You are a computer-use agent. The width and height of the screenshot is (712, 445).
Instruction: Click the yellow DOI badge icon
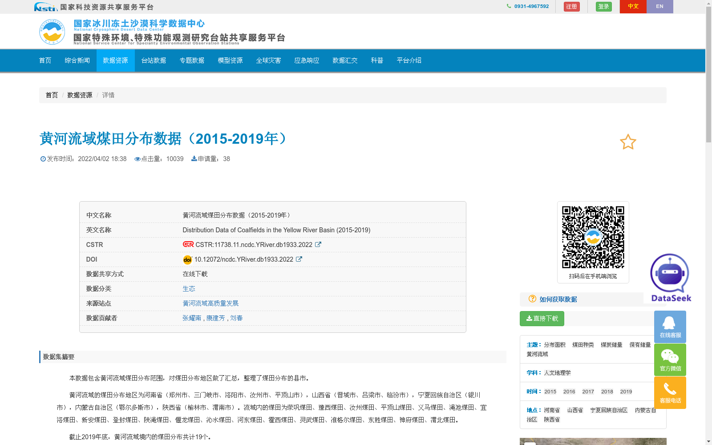tap(187, 259)
